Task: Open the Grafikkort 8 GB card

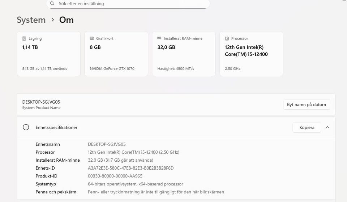Action: (116, 54)
